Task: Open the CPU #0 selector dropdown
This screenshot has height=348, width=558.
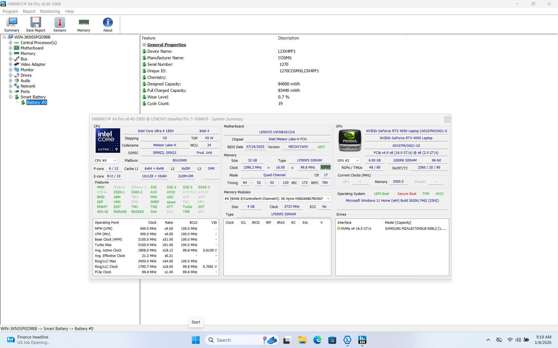Action: 105,160
